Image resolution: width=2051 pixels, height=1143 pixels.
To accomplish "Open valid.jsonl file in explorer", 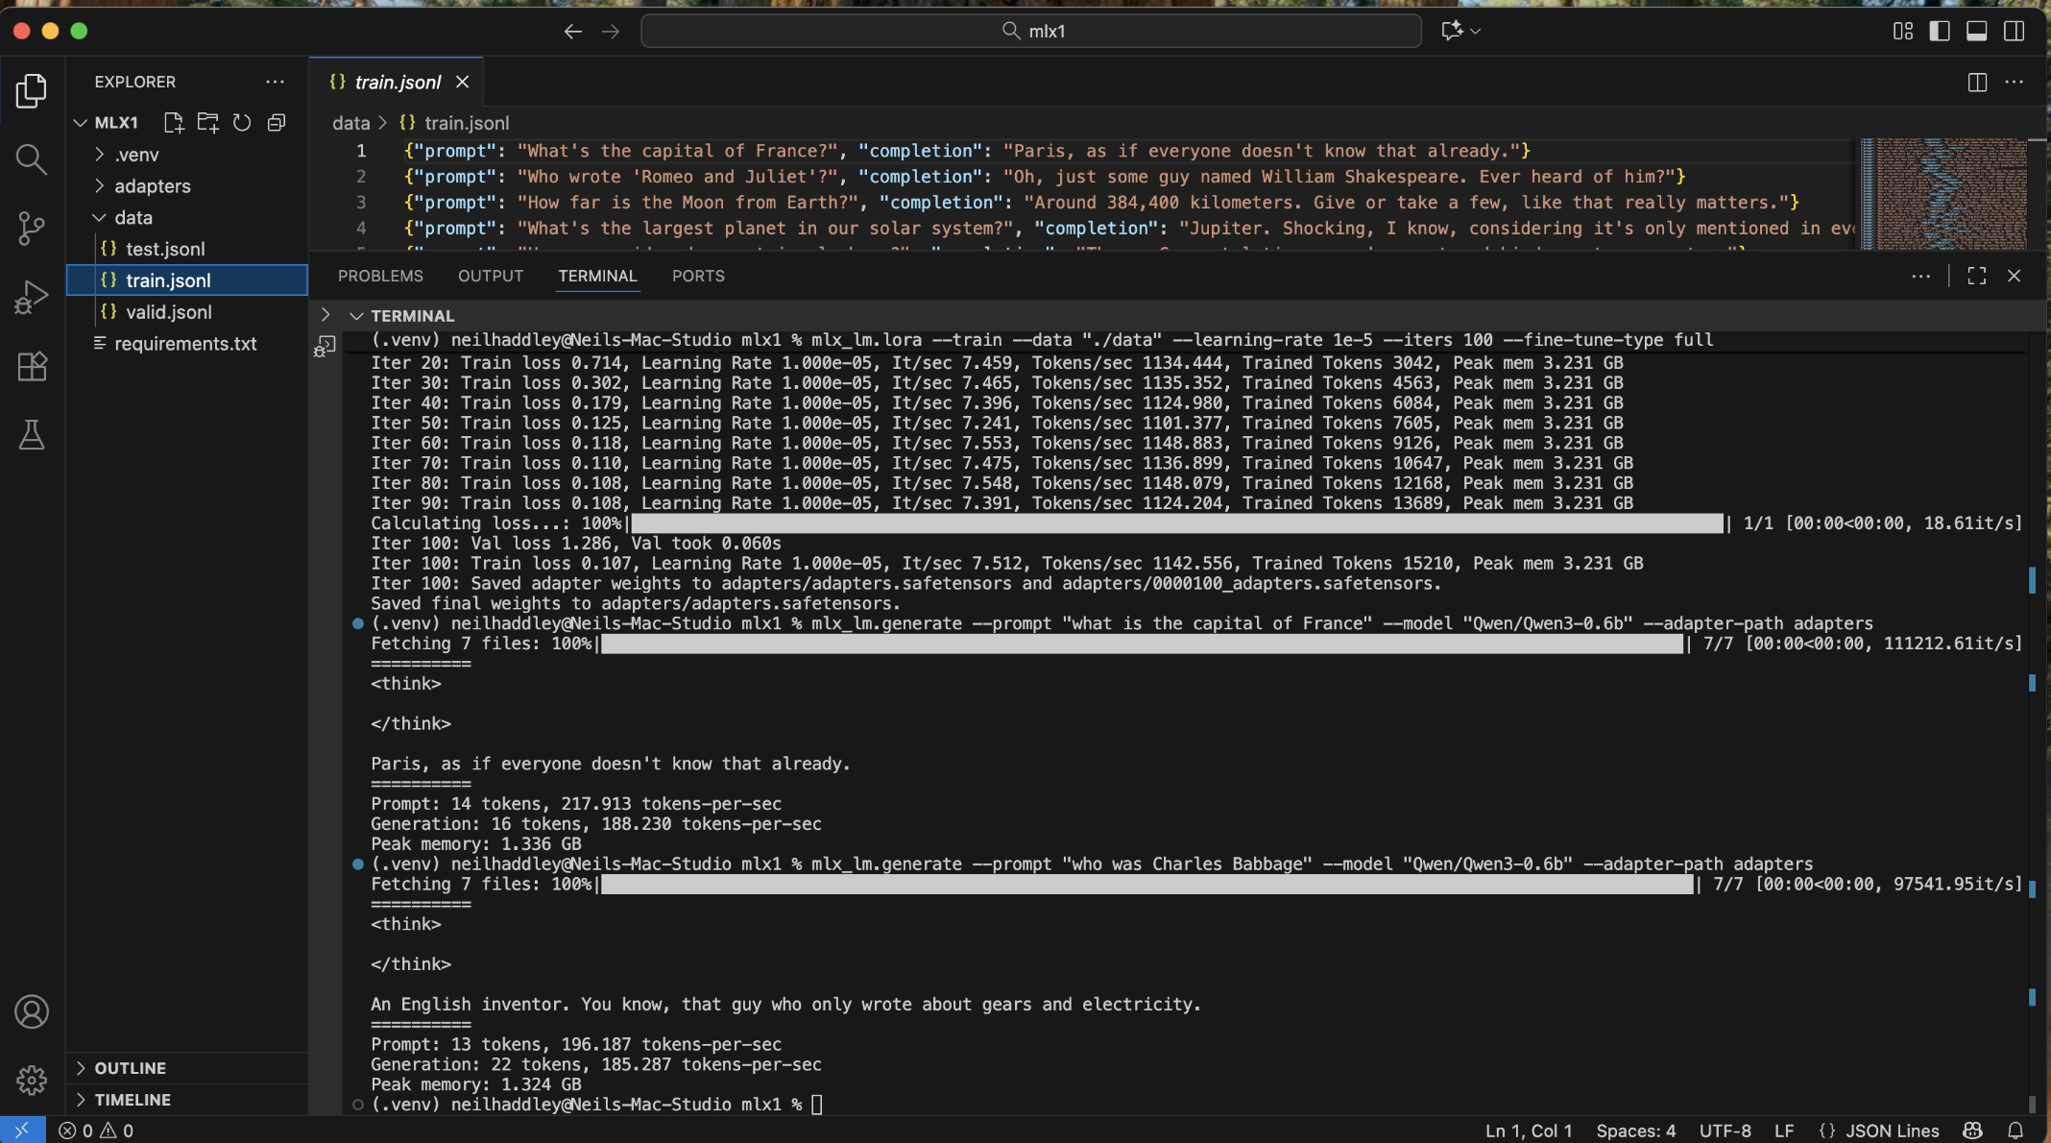I will point(168,312).
